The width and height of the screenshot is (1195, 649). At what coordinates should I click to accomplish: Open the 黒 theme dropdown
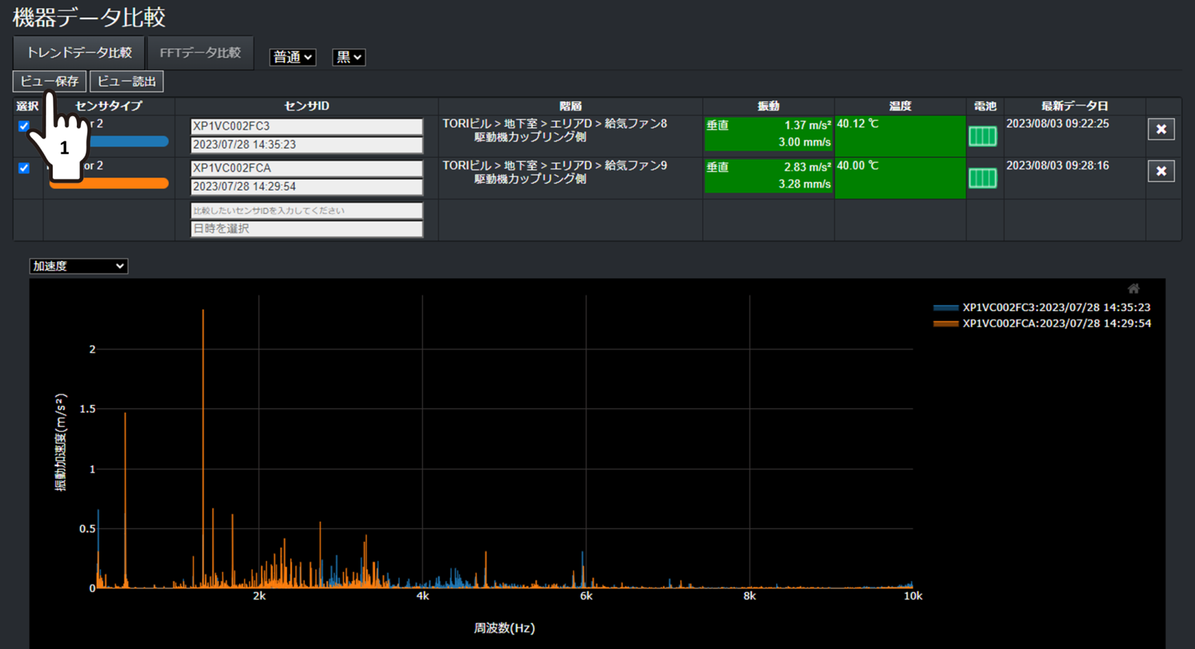[349, 57]
